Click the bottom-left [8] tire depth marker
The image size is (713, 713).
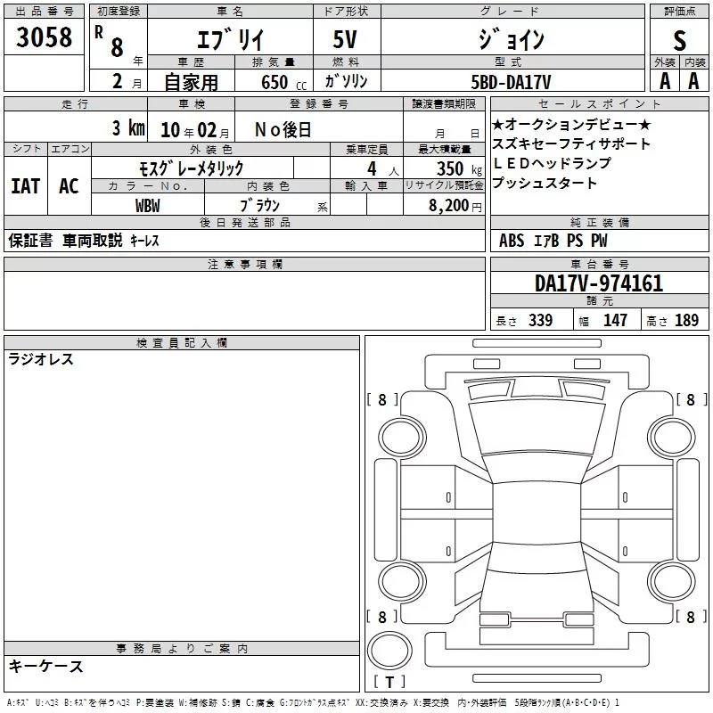click(x=382, y=617)
